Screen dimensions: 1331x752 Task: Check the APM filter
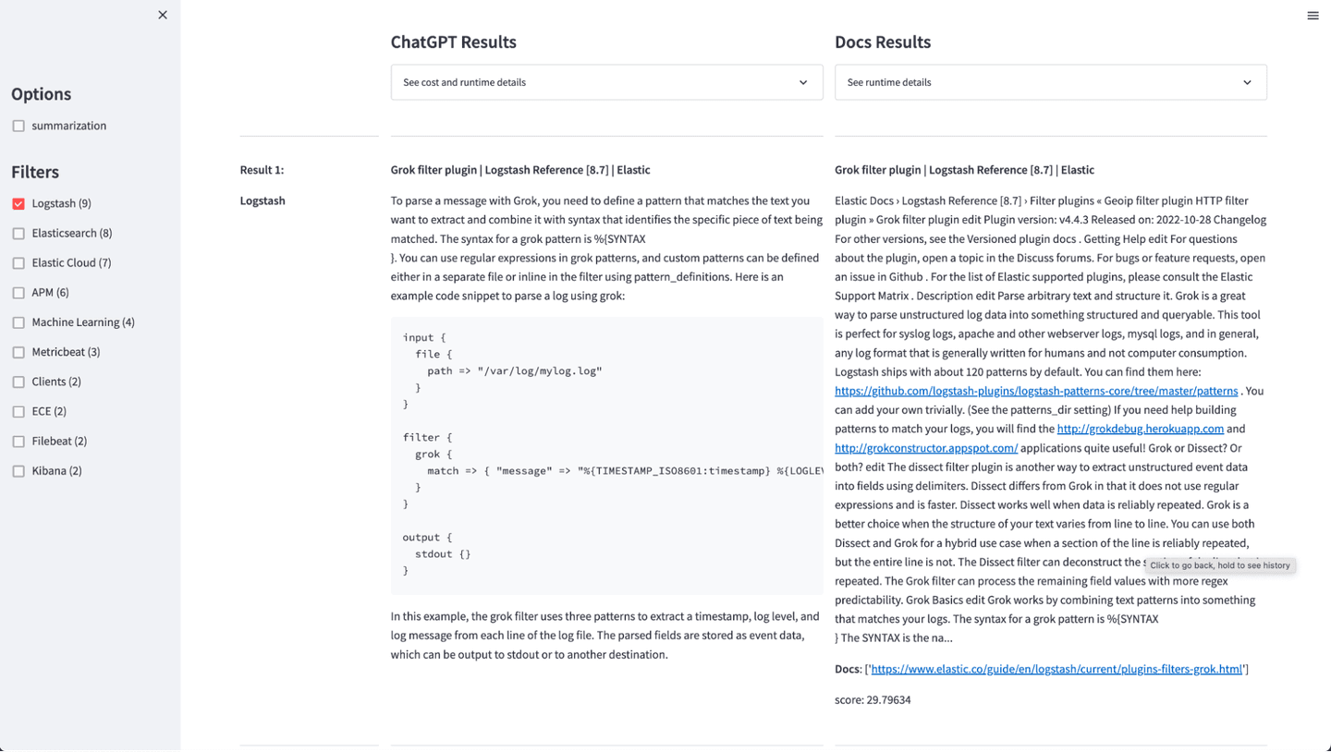[x=18, y=293]
